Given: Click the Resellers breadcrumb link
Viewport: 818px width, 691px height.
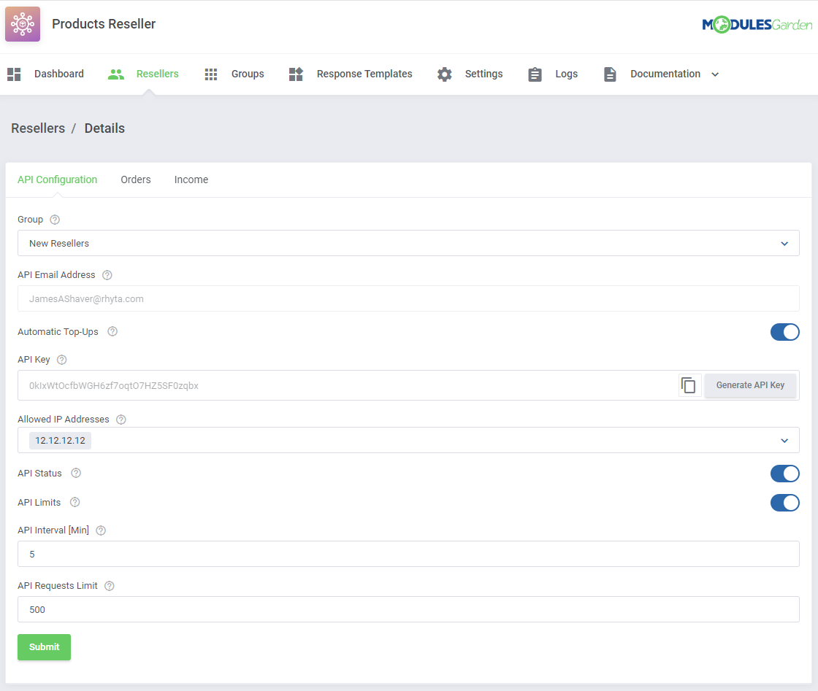Looking at the screenshot, I should click(38, 128).
